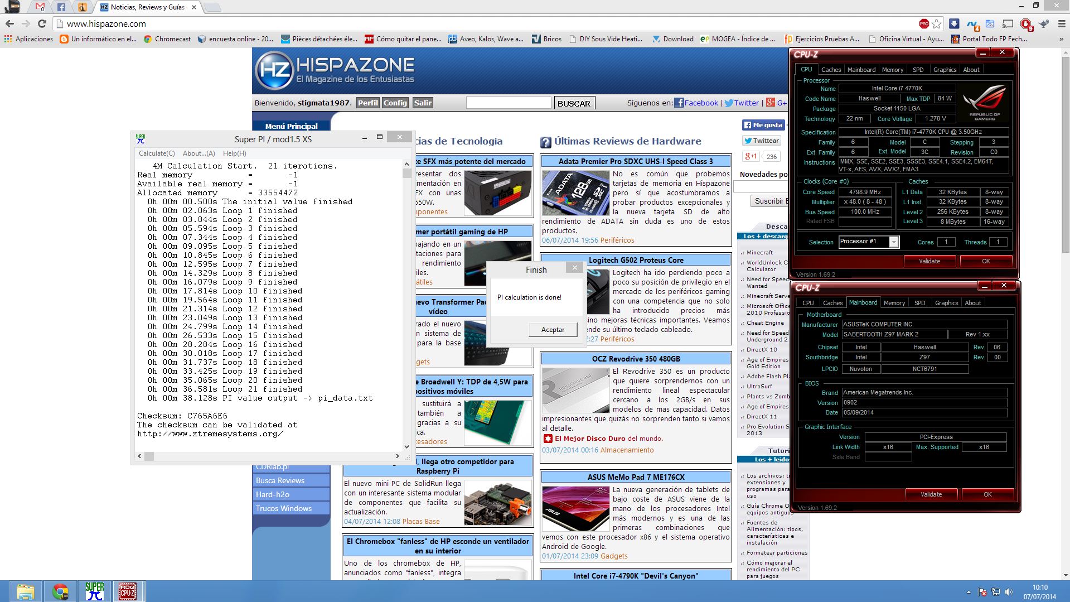Viewport: 1070px width, 602px height.
Task: Open the Calculate(C) menu in Super PI
Action: tap(157, 153)
